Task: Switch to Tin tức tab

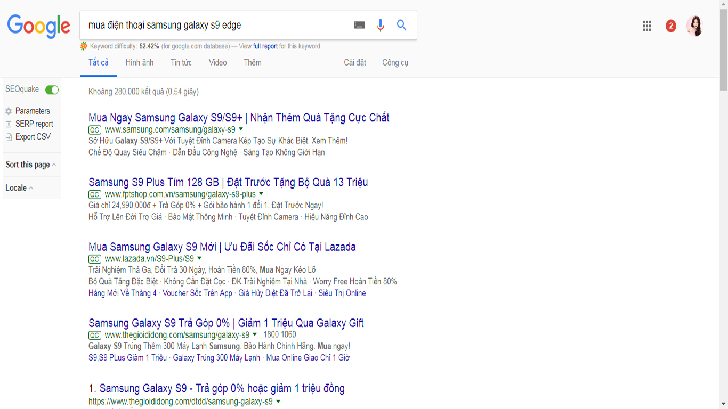Action: [181, 62]
